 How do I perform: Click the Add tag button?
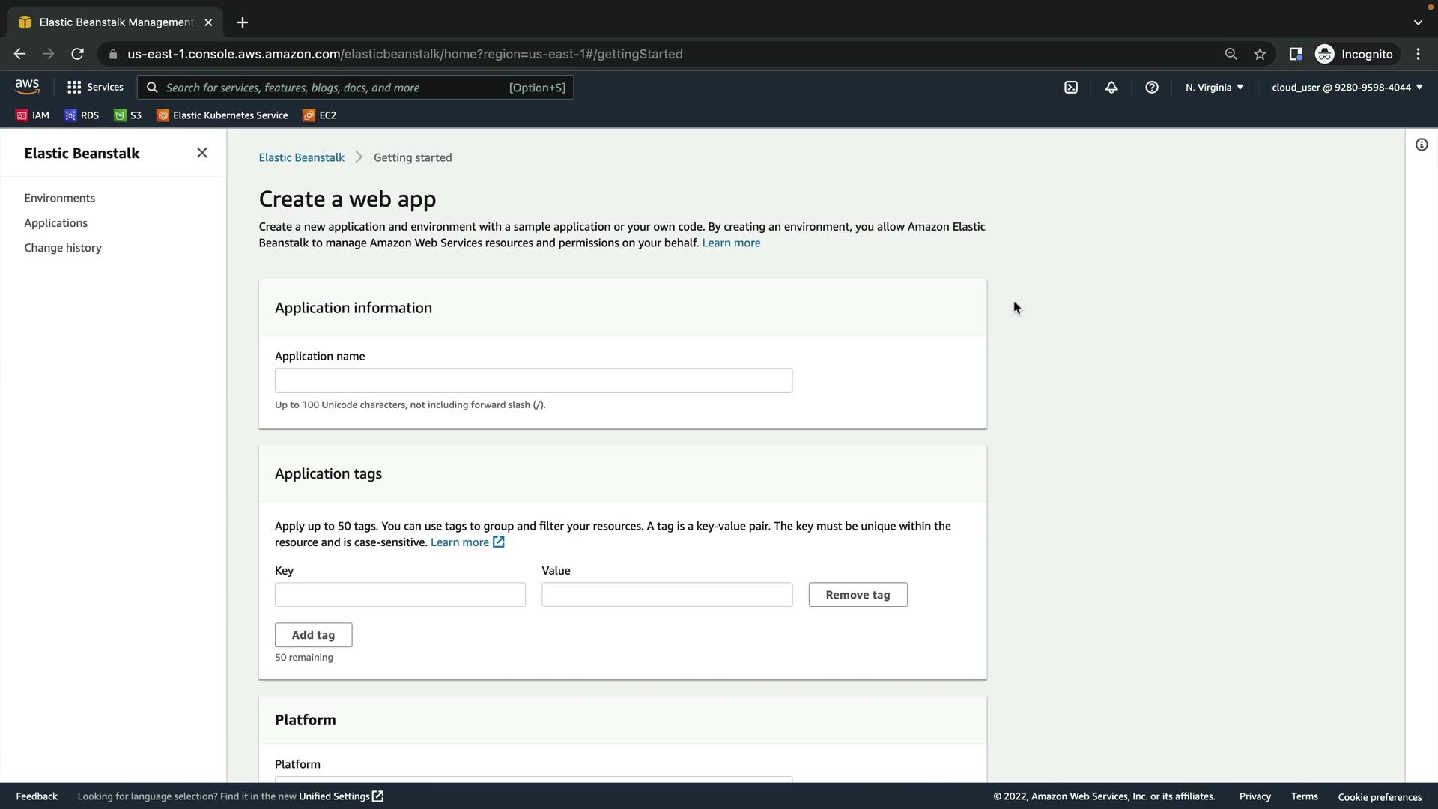tap(313, 635)
